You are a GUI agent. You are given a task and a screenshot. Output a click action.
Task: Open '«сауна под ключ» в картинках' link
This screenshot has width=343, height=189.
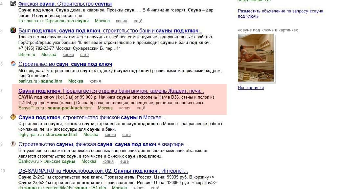pyautogui.click(x=268, y=30)
